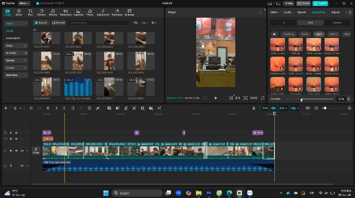Click the Search media input field
This screenshot has height=198, width=355.
[x=98, y=23]
